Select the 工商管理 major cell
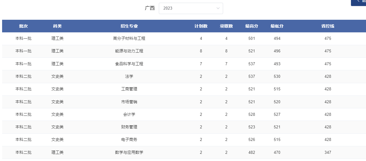The image size is (366, 161). [x=129, y=89]
